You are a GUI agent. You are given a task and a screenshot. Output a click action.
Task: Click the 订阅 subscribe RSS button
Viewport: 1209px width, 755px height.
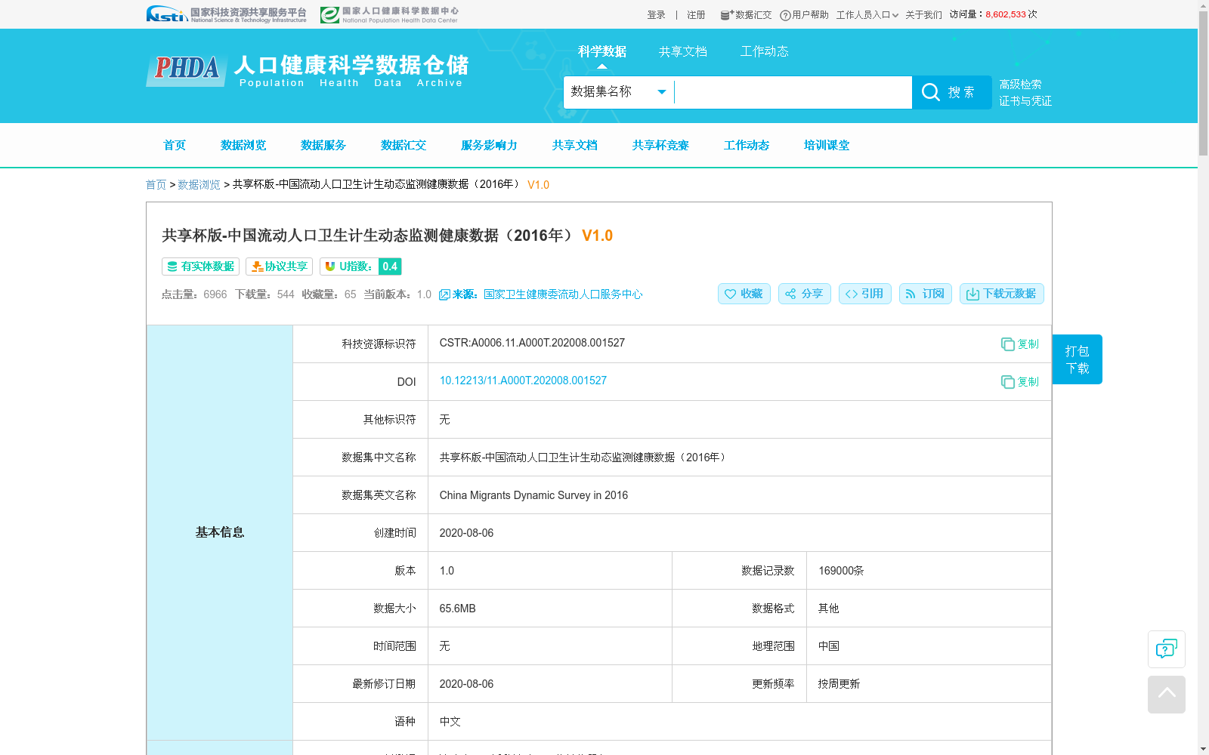pyautogui.click(x=926, y=294)
